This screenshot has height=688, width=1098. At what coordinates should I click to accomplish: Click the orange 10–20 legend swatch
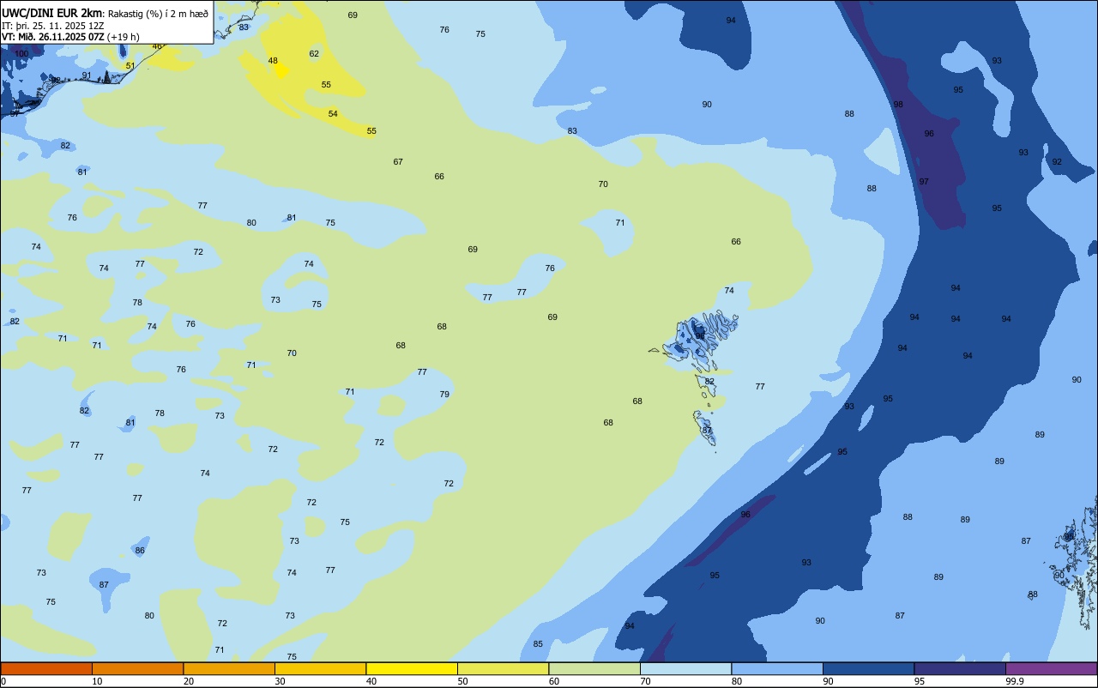137,668
